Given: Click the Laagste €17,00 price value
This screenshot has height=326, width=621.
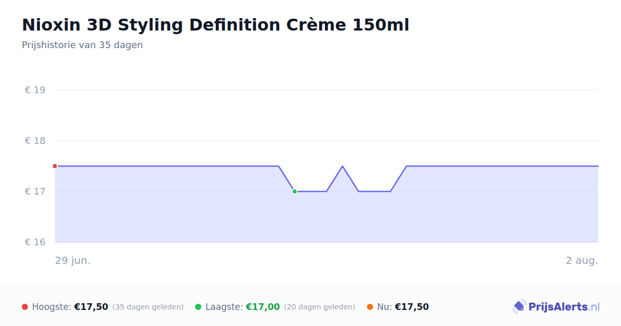Looking at the screenshot, I should (263, 307).
